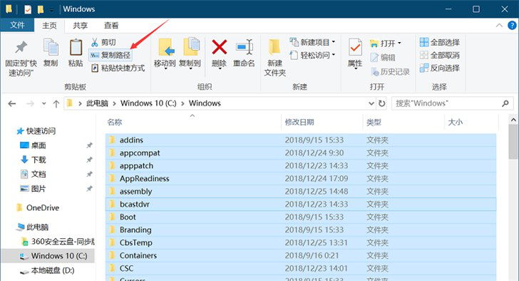This screenshot has height=281, width=519.
Task: Click Select all (全部选择)
Action: (440, 42)
